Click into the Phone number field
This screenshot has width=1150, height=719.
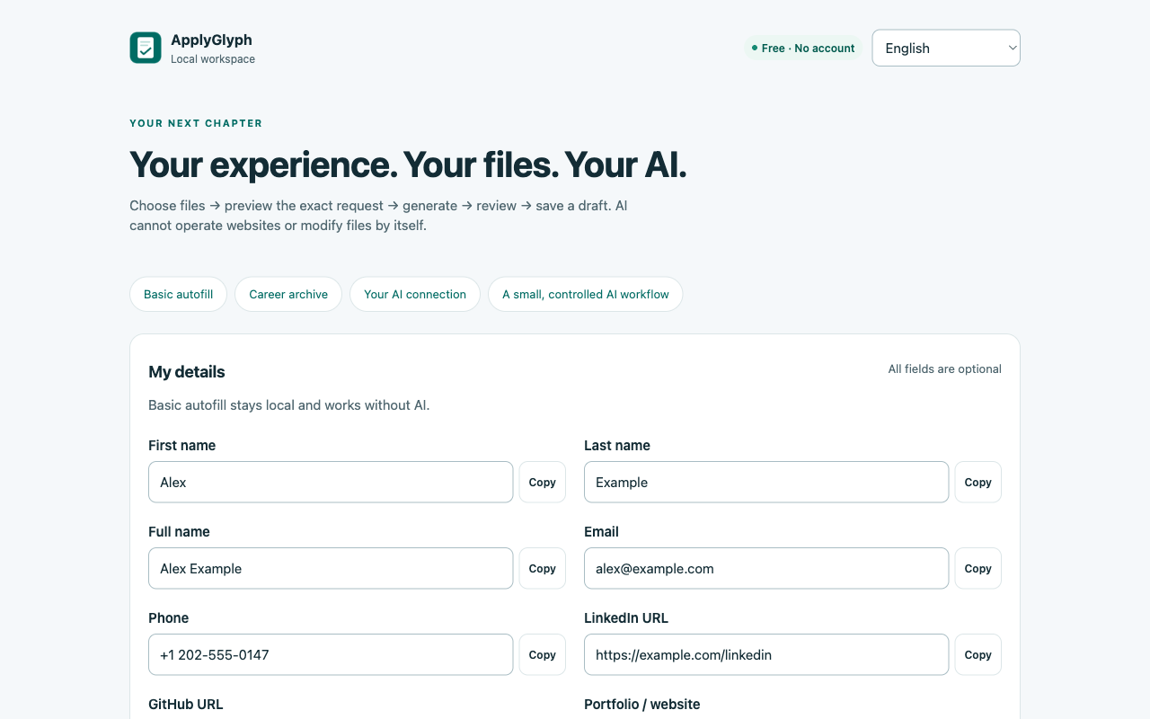coord(331,655)
